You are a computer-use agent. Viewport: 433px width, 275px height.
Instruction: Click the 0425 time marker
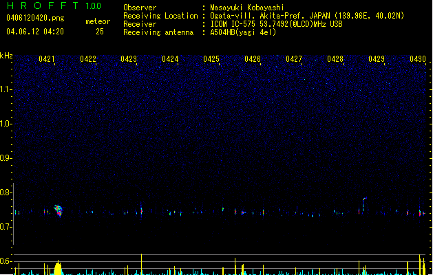(x=211, y=59)
